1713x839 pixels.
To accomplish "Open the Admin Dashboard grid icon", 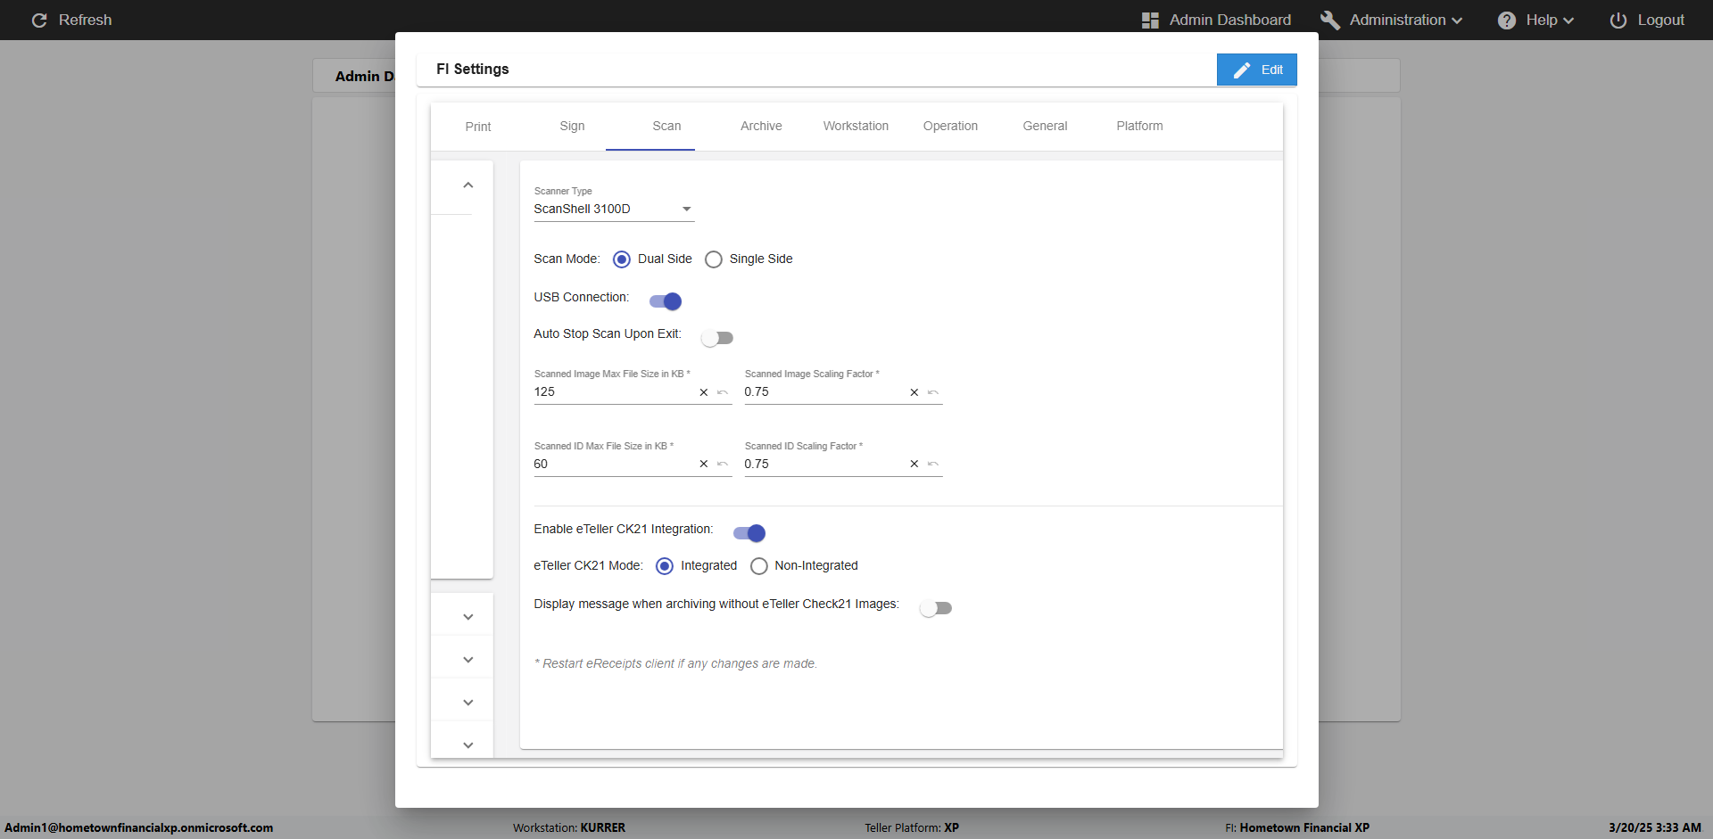I will click(x=1150, y=21).
